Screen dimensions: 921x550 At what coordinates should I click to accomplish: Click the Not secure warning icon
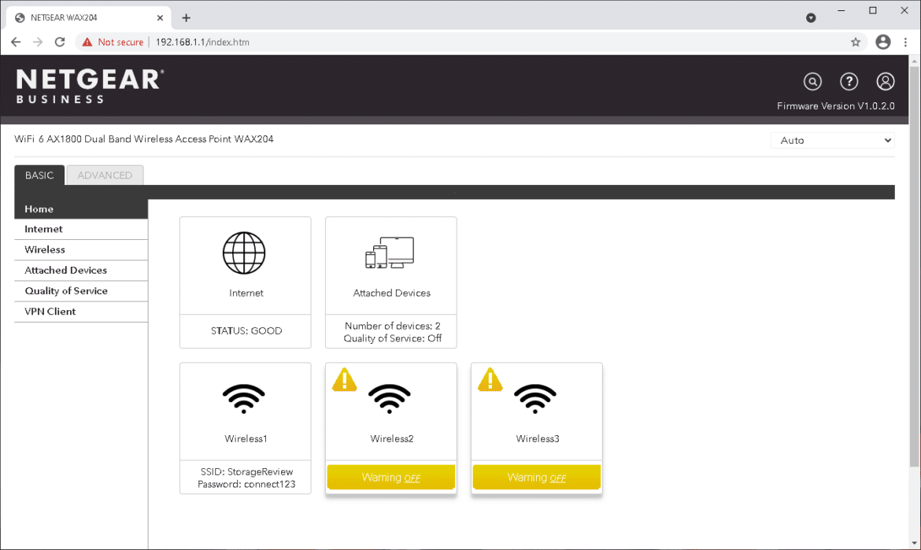click(x=87, y=42)
